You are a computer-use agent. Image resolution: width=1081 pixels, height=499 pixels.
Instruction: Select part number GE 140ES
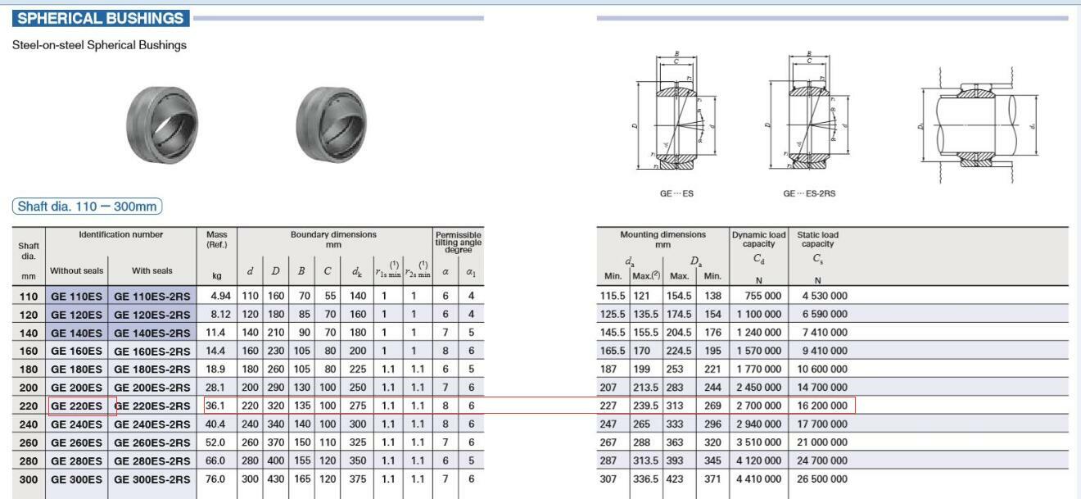coord(77,333)
